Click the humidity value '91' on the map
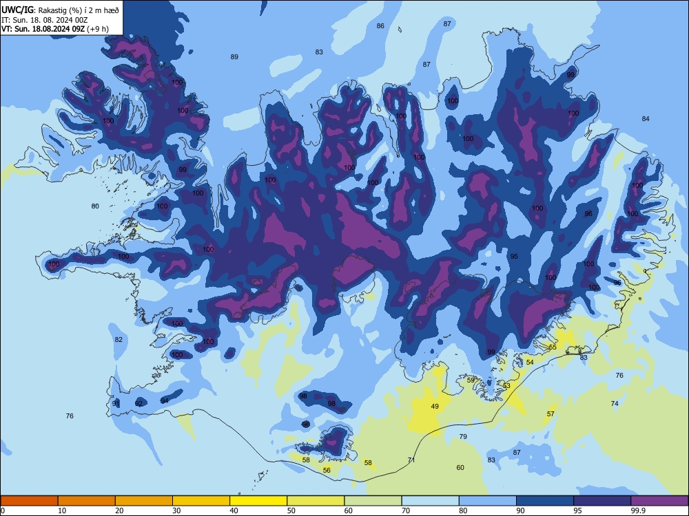689x516 pixels. (116, 403)
